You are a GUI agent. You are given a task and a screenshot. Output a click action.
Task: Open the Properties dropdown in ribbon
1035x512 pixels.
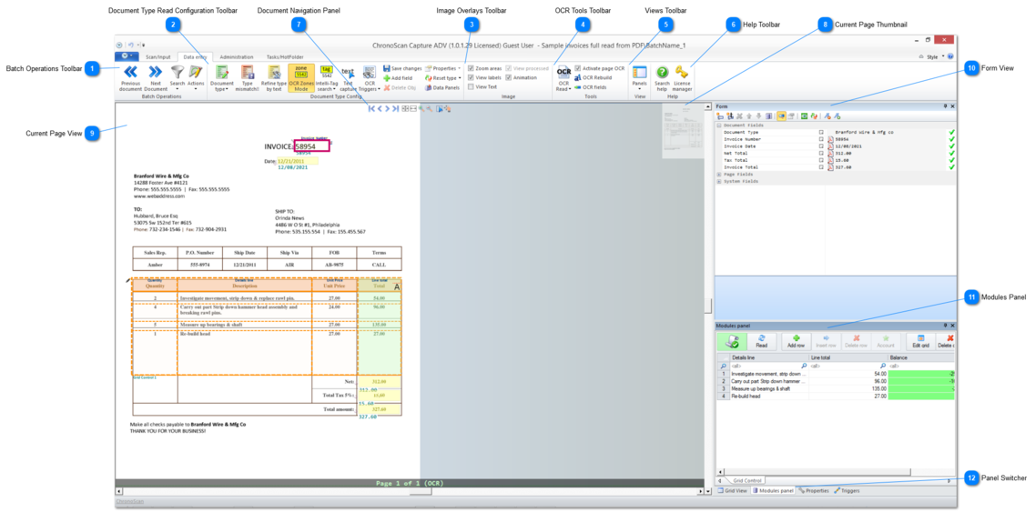tap(442, 68)
